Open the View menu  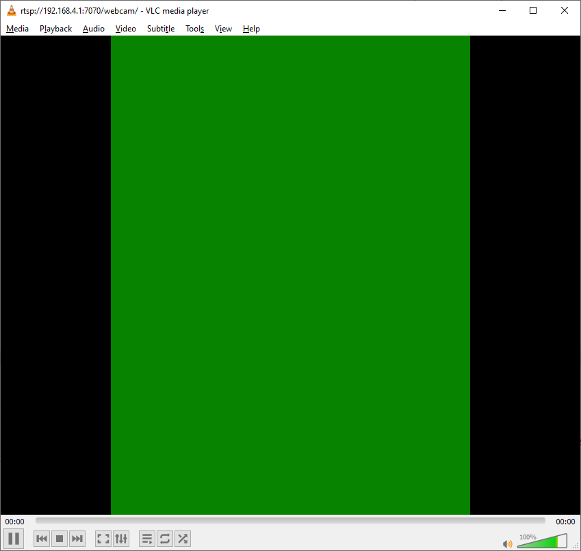click(223, 29)
